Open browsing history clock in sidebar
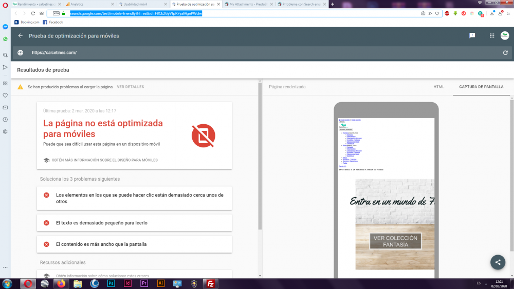The width and height of the screenshot is (514, 289). (5, 120)
